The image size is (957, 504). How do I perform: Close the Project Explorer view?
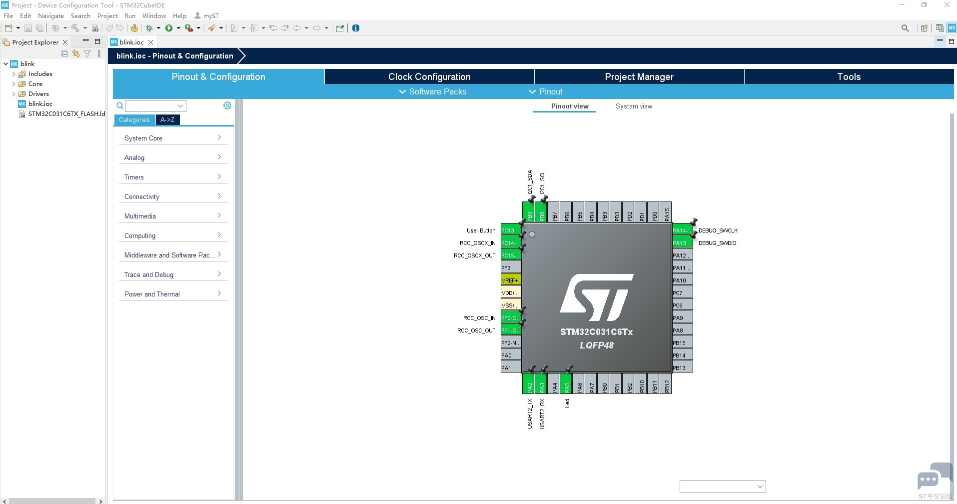65,42
